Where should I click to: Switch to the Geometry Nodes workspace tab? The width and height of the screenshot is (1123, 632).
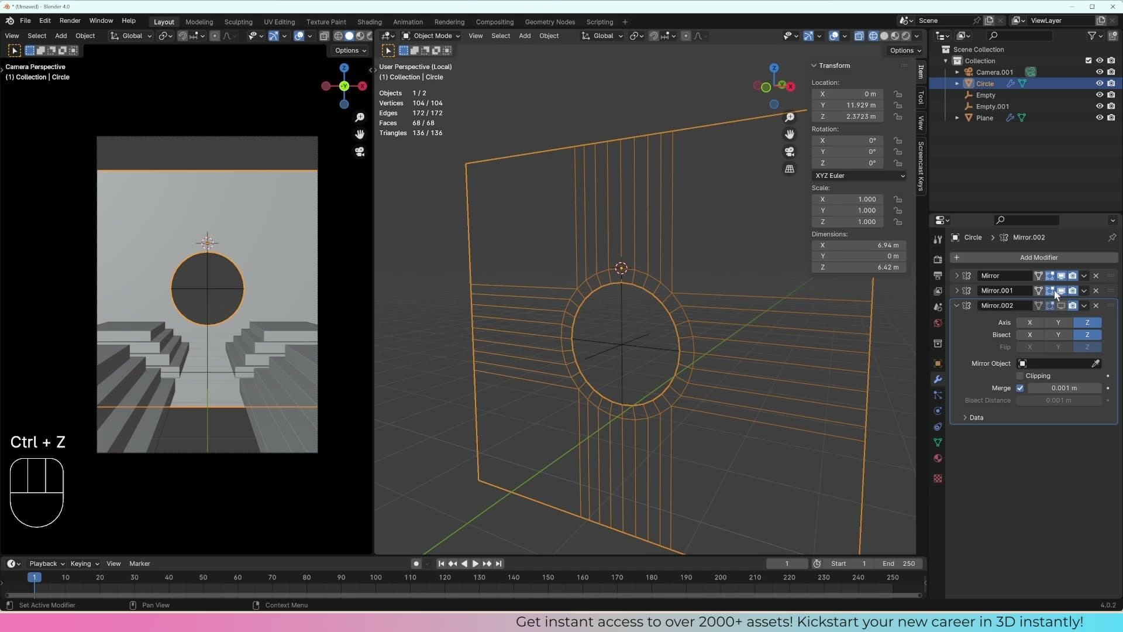(x=550, y=22)
